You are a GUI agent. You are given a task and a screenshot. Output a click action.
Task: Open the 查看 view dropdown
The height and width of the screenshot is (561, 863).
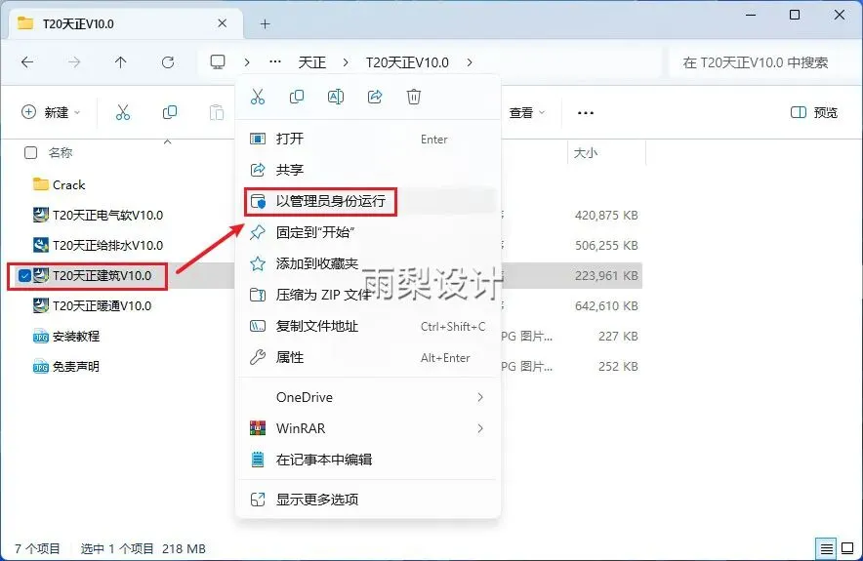click(x=527, y=113)
